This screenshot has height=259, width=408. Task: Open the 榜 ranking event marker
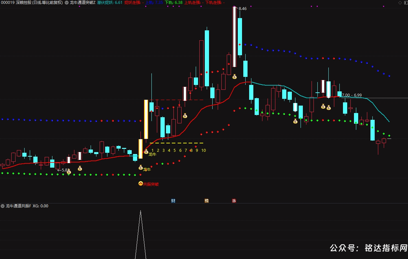click(x=206, y=201)
